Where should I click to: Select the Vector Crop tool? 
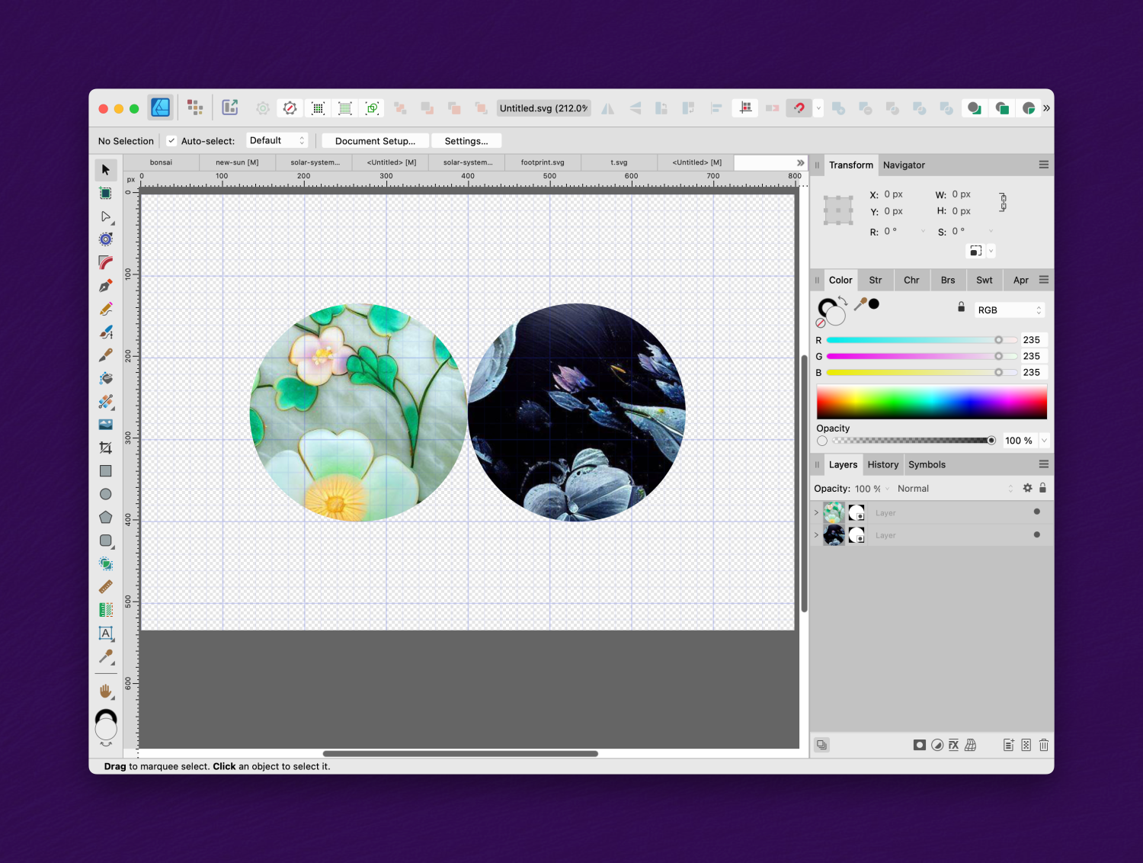pyautogui.click(x=105, y=448)
